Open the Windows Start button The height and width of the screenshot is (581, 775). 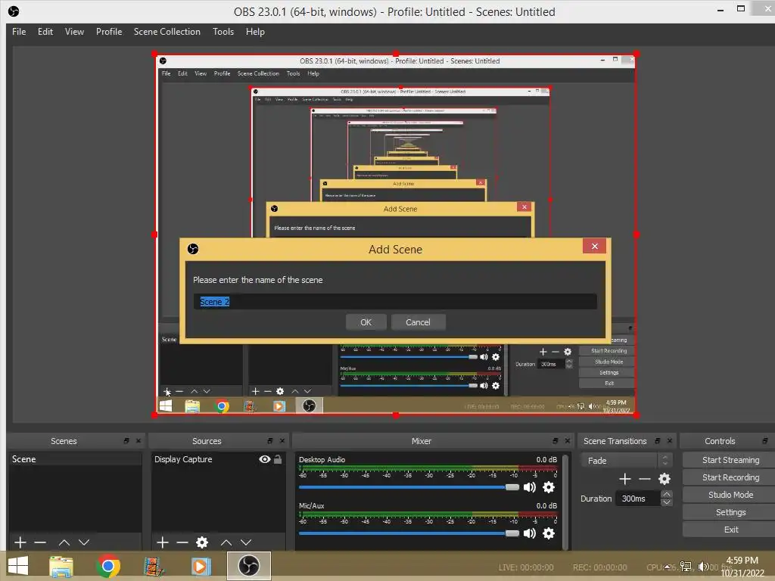click(18, 566)
